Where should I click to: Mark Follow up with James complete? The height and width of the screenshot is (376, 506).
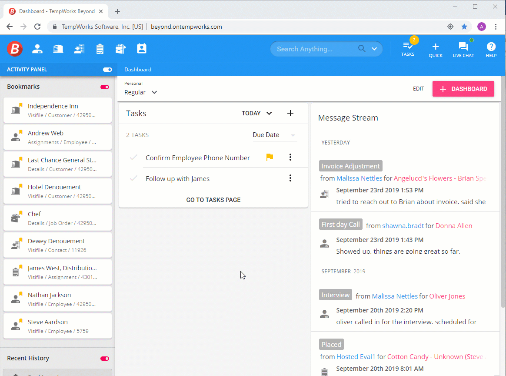[x=133, y=178]
